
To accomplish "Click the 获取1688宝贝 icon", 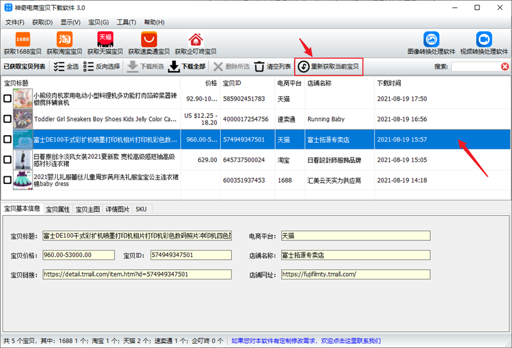I will coord(22,40).
